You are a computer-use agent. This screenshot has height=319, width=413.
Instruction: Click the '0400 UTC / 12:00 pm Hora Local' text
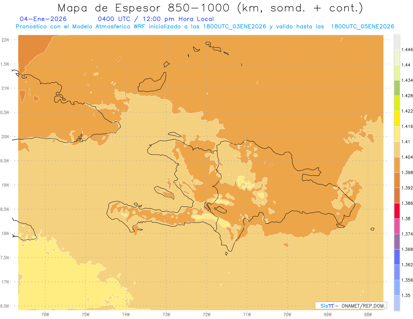(156, 19)
